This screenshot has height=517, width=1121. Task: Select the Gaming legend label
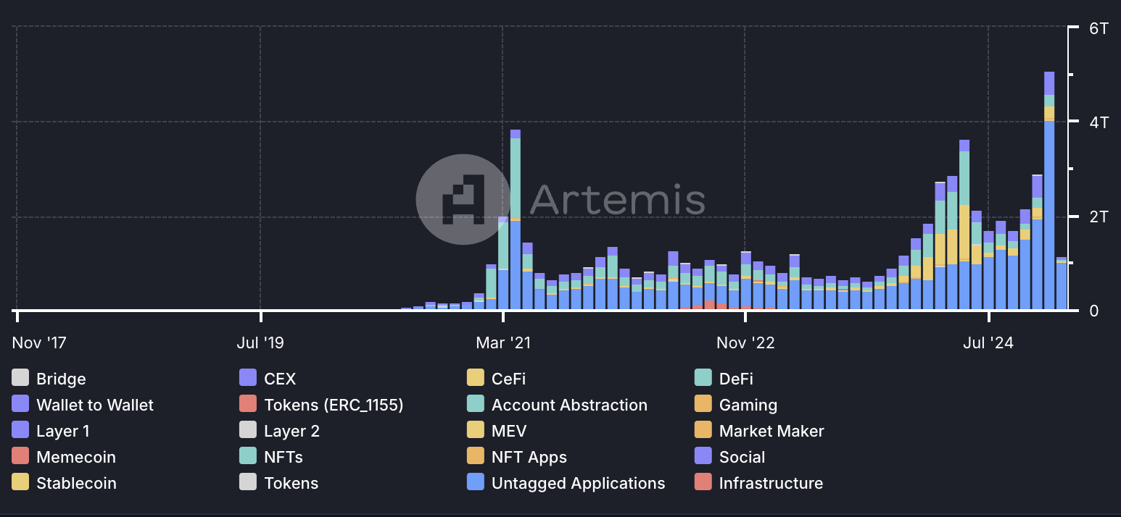click(748, 405)
